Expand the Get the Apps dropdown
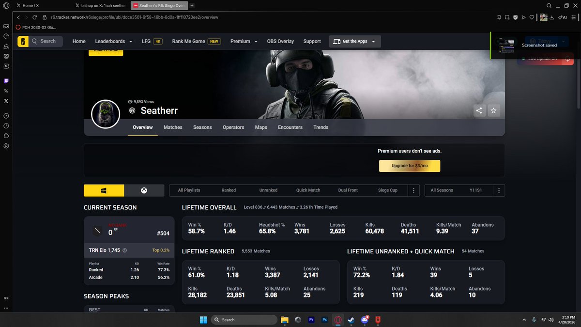 (x=355, y=42)
